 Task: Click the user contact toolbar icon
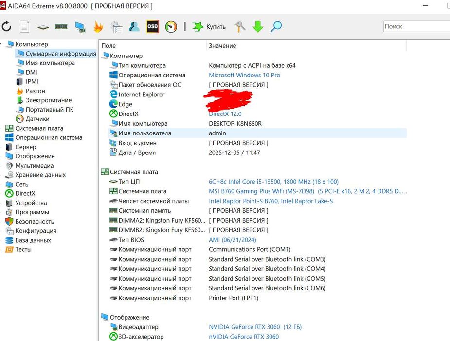coord(134,26)
